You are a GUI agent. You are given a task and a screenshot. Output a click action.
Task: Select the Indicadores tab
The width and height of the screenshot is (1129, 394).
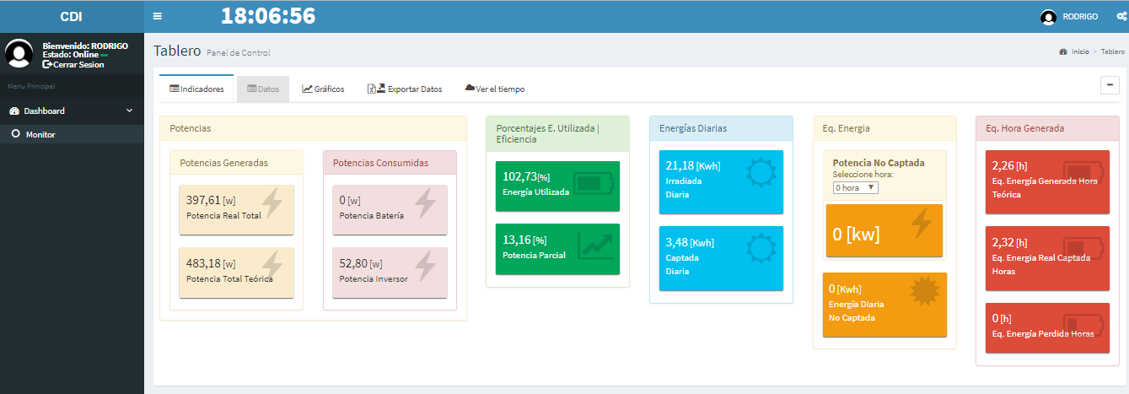tap(196, 89)
